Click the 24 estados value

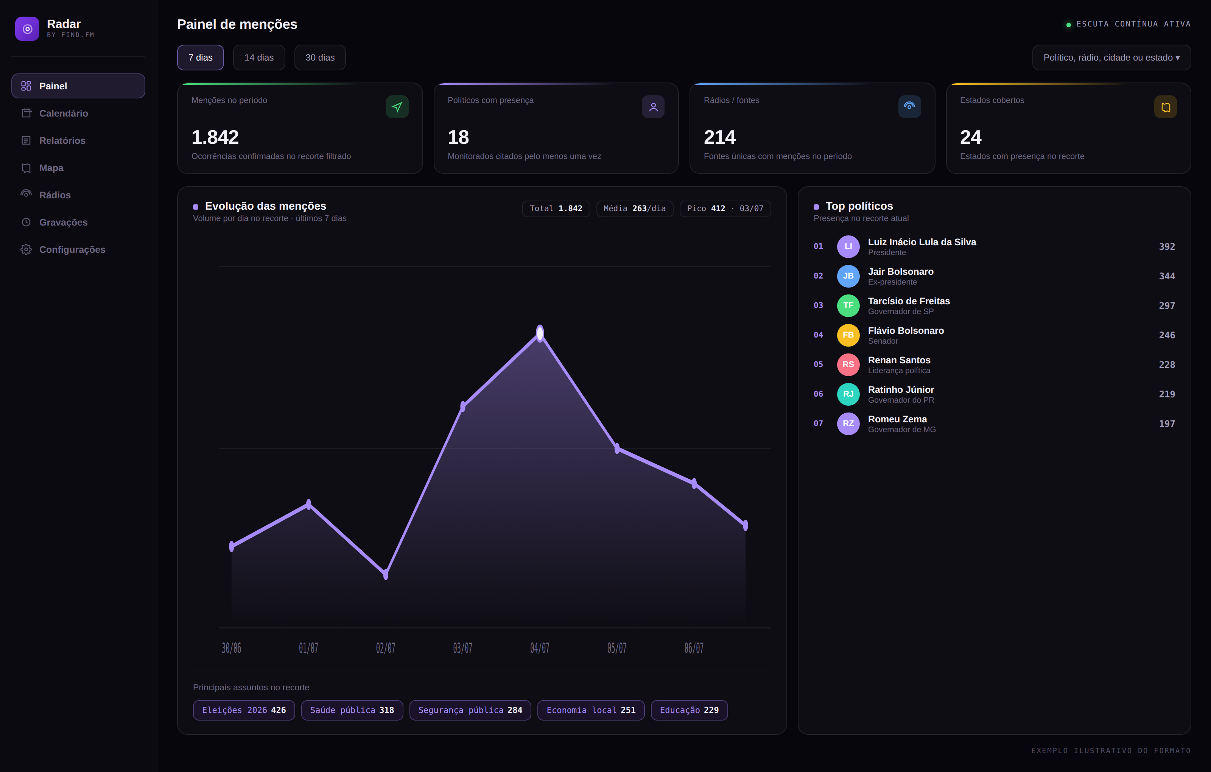click(x=971, y=137)
